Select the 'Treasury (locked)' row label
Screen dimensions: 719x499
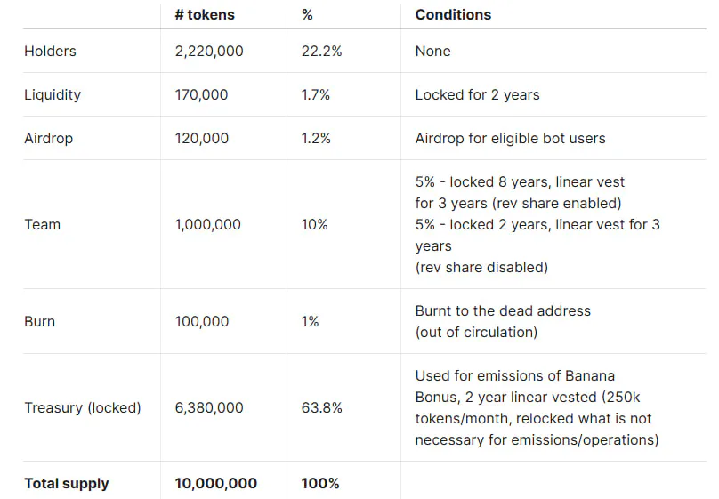(82, 407)
